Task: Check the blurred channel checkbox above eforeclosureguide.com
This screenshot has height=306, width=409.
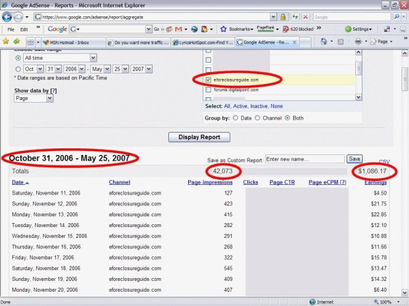Action: (x=208, y=70)
